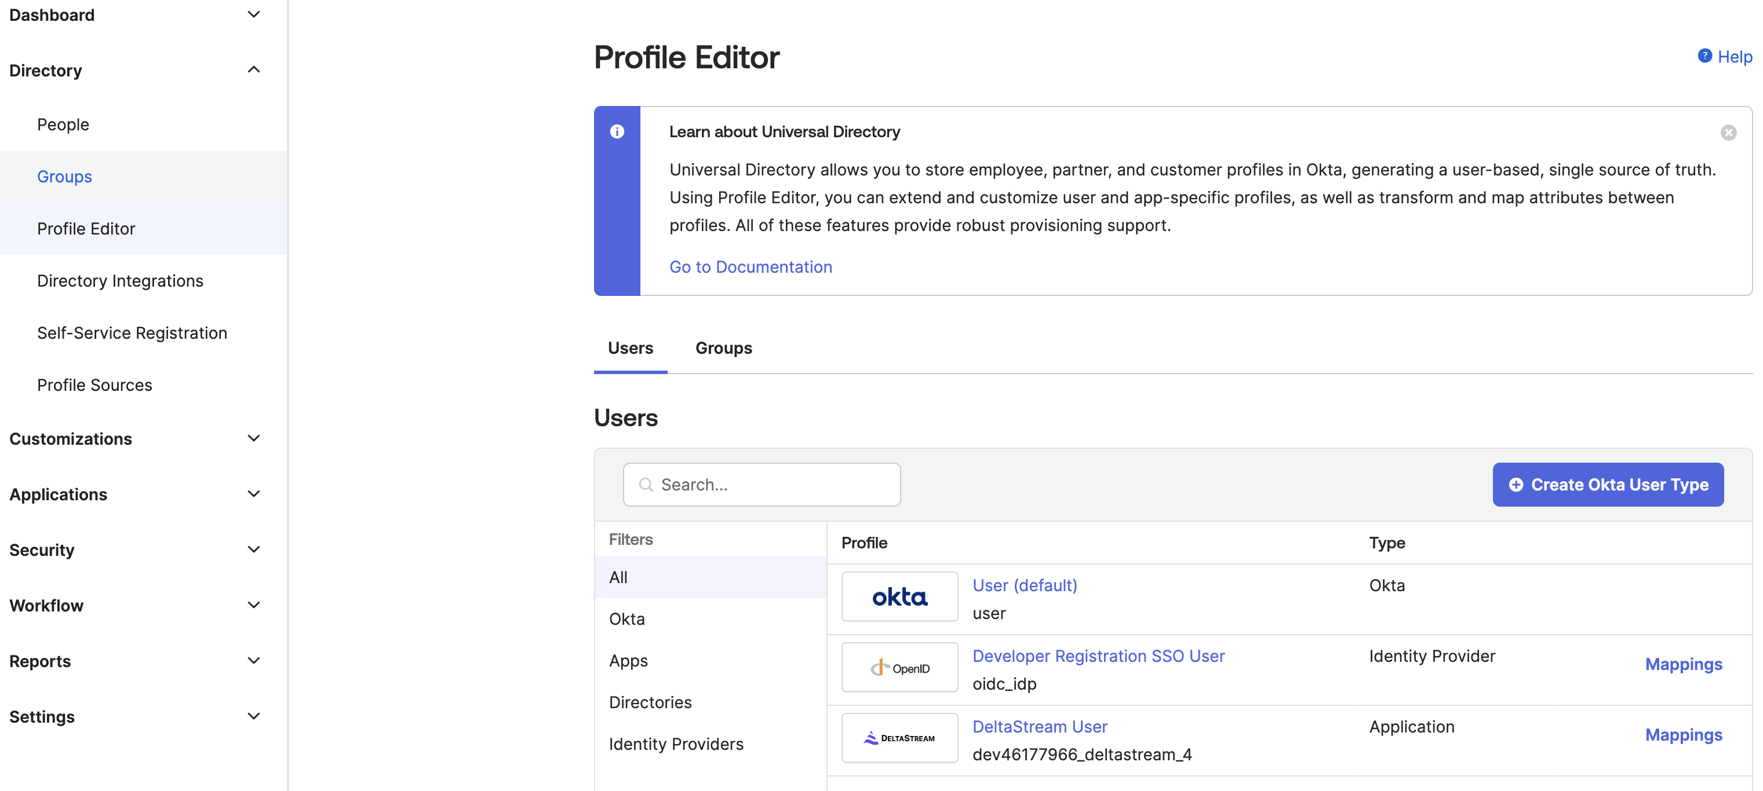
Task: Expand the Security menu section
Action: 253,550
